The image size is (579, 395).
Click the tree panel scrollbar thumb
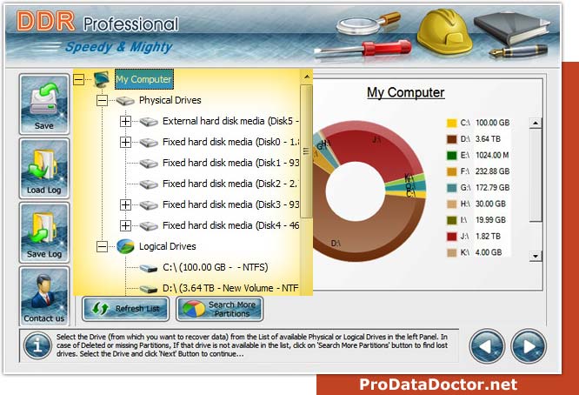pyautogui.click(x=307, y=151)
